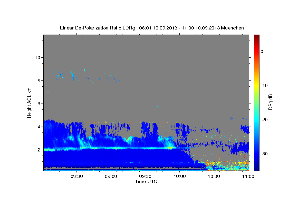
Task: Click the date range text '08:01 10.09.2013 - 11:00 10.09.2013'
Action: tap(179, 28)
